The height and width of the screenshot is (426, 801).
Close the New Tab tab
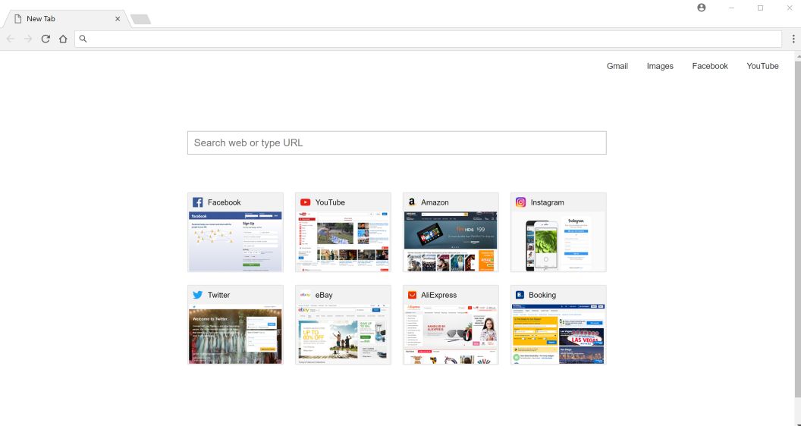pyautogui.click(x=118, y=19)
